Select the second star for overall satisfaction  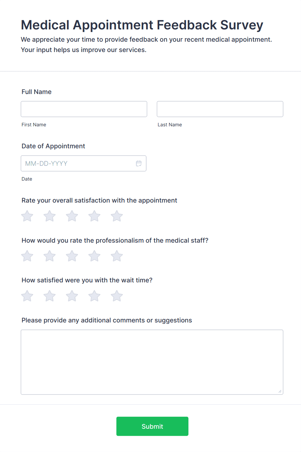coord(49,216)
